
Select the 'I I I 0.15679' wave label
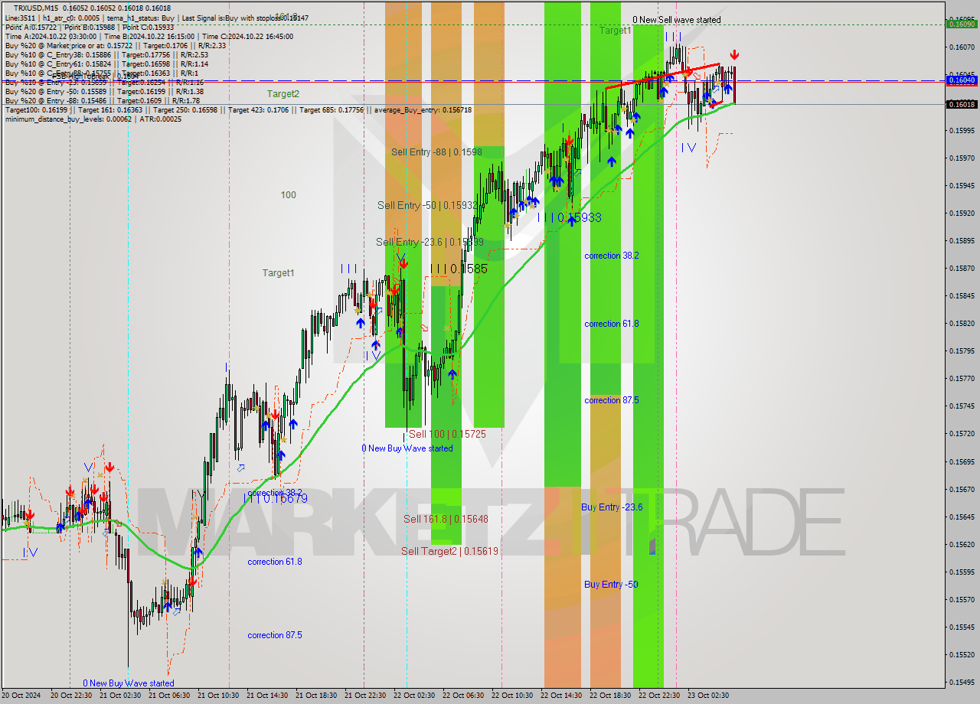pyautogui.click(x=276, y=498)
